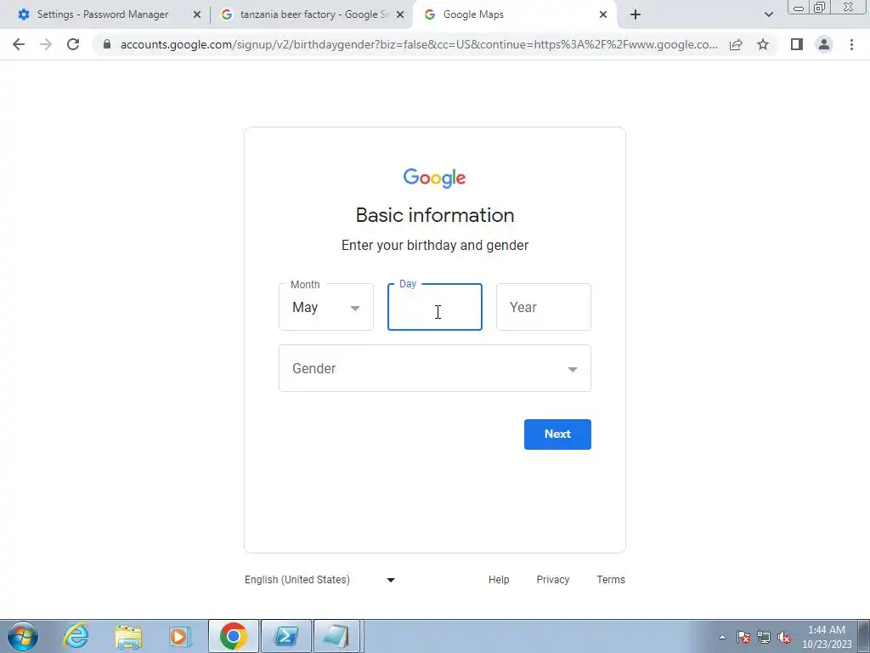Bookmark this tab with the star

coord(763,44)
